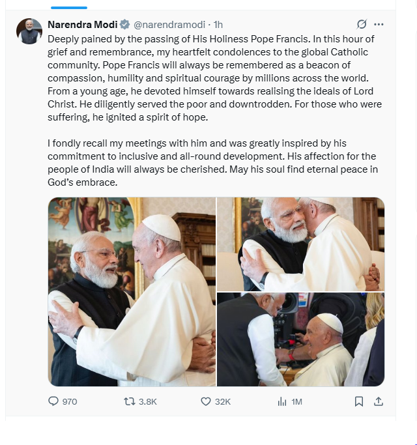Screen dimensions: 417x445
Task: Open view analytics bar chart icon
Action: [x=282, y=401]
